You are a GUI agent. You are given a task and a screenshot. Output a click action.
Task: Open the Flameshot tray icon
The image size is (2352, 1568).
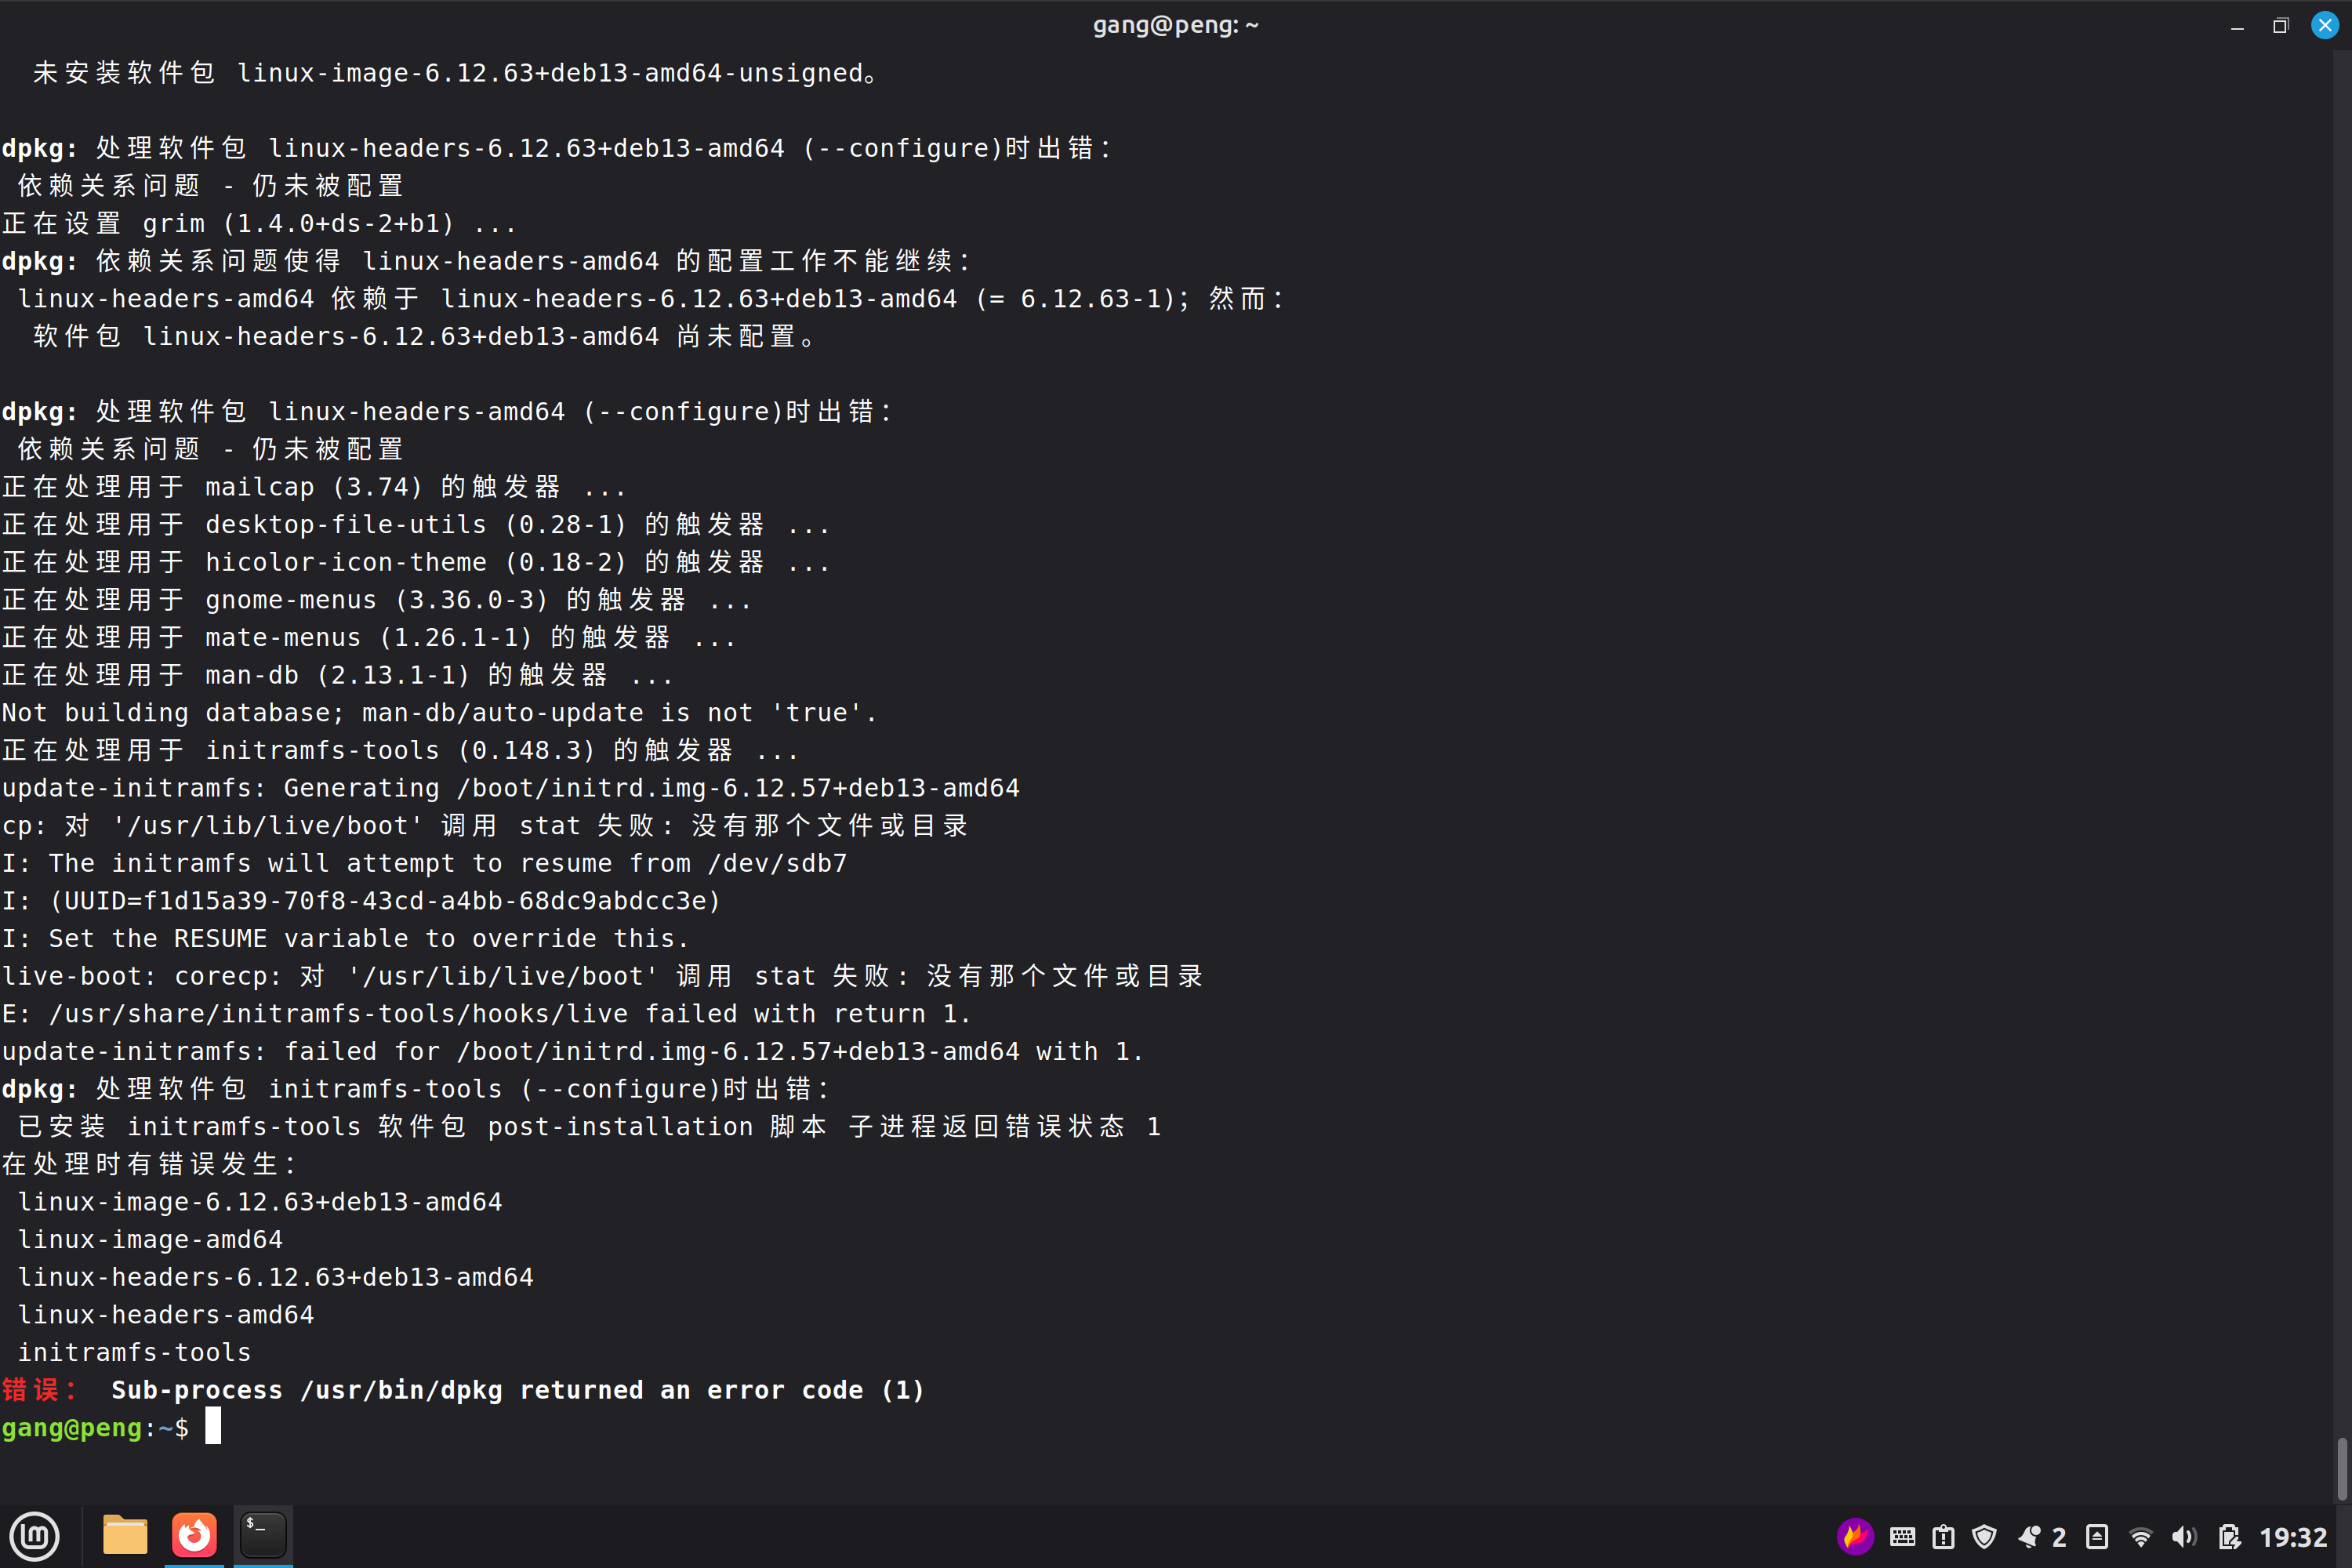tap(1855, 1537)
